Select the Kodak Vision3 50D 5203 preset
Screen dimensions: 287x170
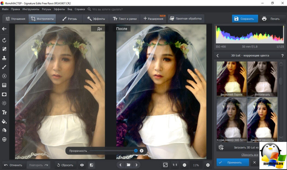232,120
